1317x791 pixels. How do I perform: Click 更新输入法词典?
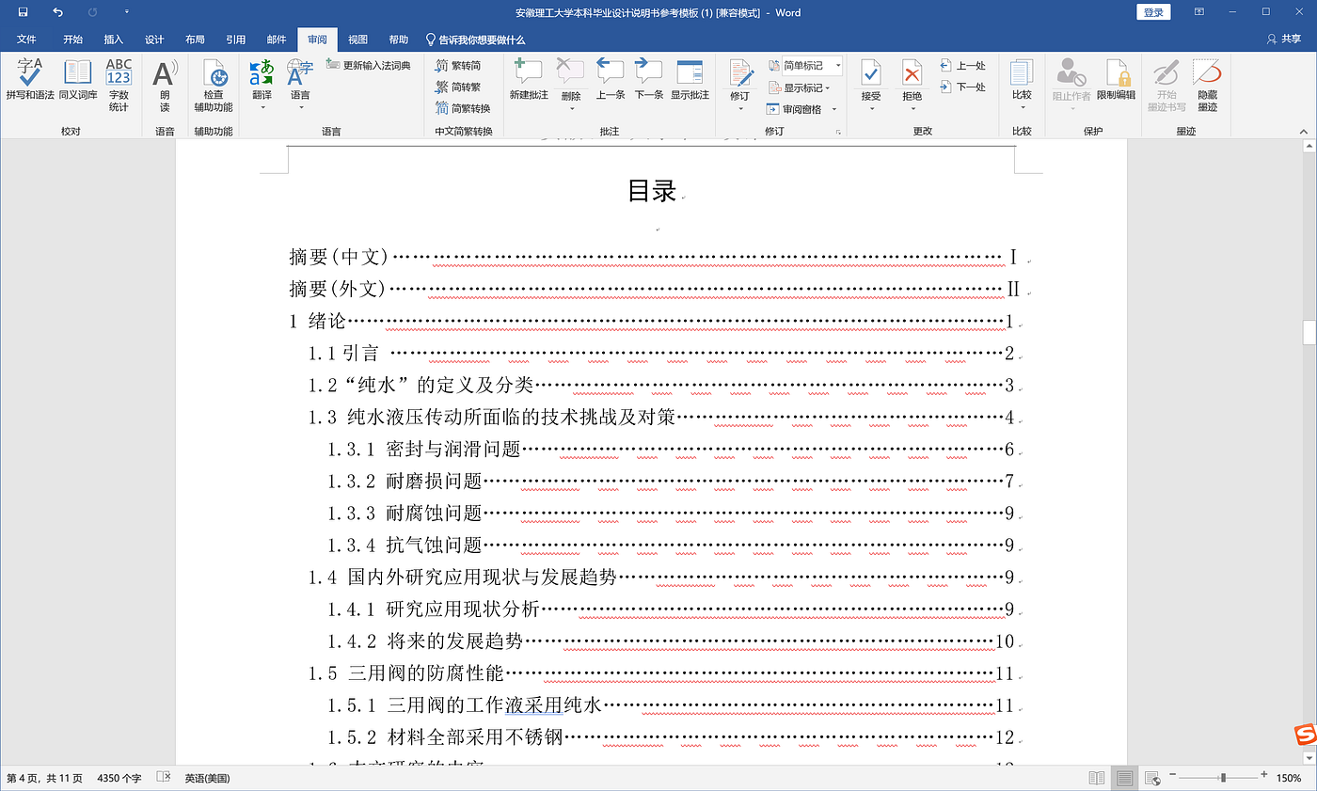click(369, 65)
